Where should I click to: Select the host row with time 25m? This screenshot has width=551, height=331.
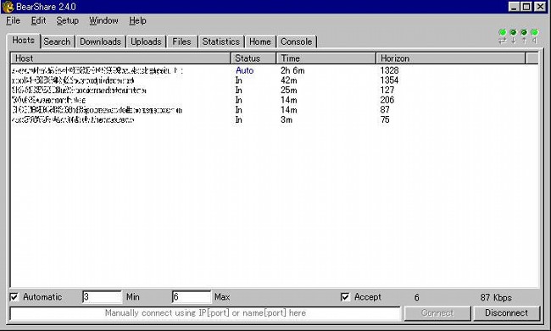tap(274, 91)
